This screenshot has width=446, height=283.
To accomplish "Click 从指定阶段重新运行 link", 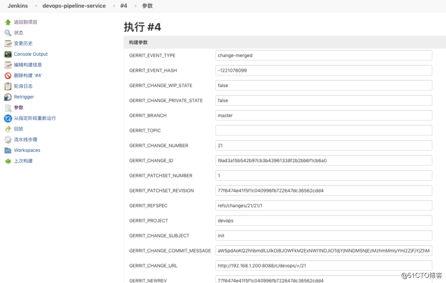I will click(35, 118).
